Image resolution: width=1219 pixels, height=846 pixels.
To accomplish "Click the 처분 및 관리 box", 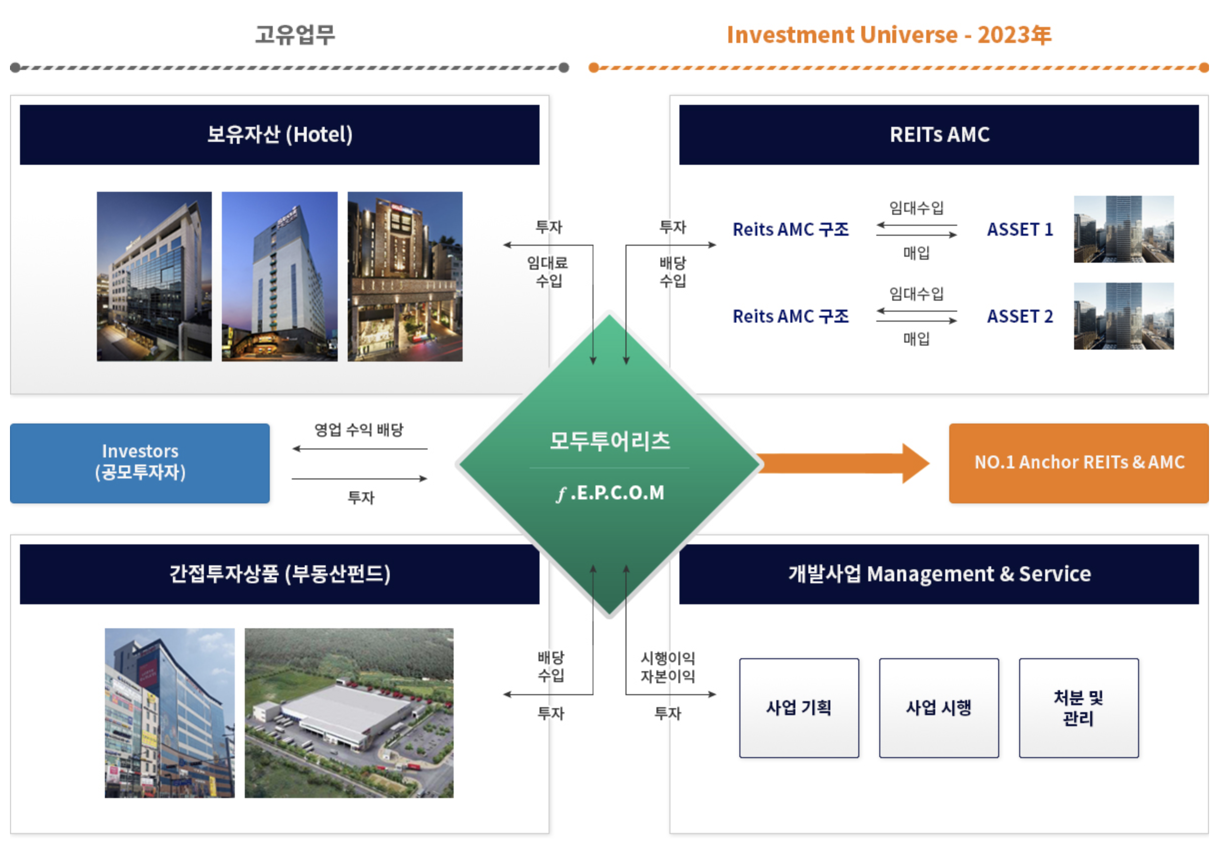I will (x=1078, y=707).
